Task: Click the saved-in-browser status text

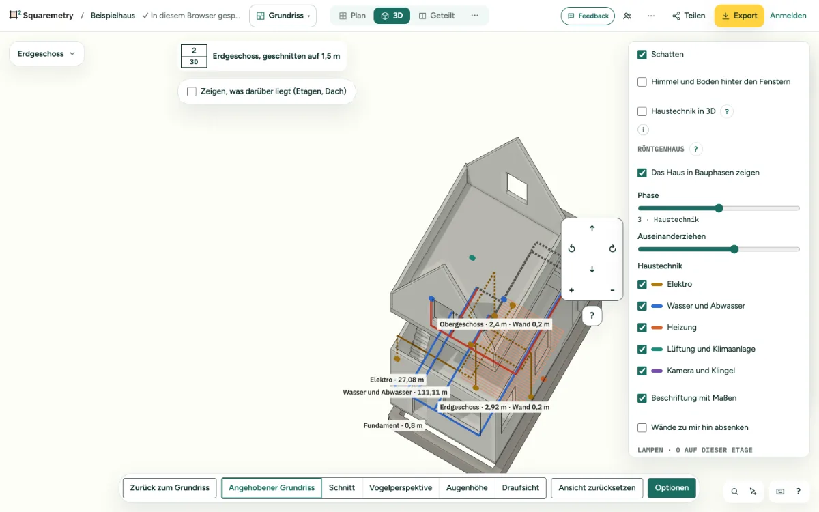Action: click(x=191, y=16)
